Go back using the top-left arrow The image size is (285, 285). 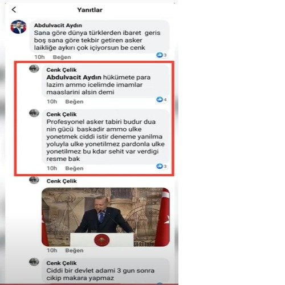[14, 10]
